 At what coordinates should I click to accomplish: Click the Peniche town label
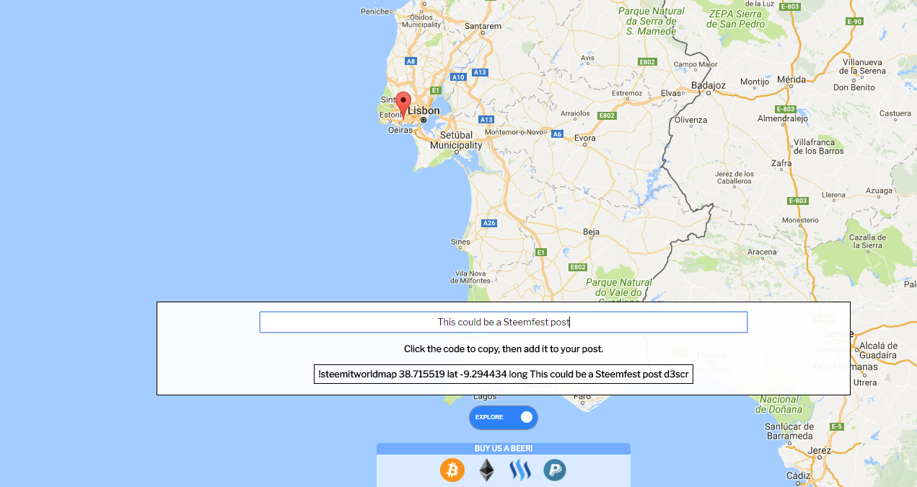[x=375, y=12]
